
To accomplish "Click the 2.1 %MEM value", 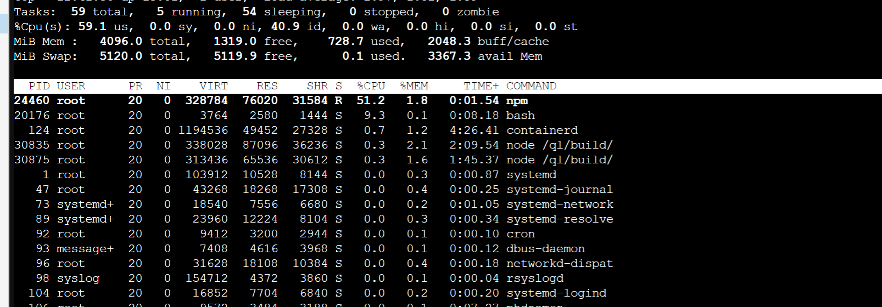I will coord(417,145).
